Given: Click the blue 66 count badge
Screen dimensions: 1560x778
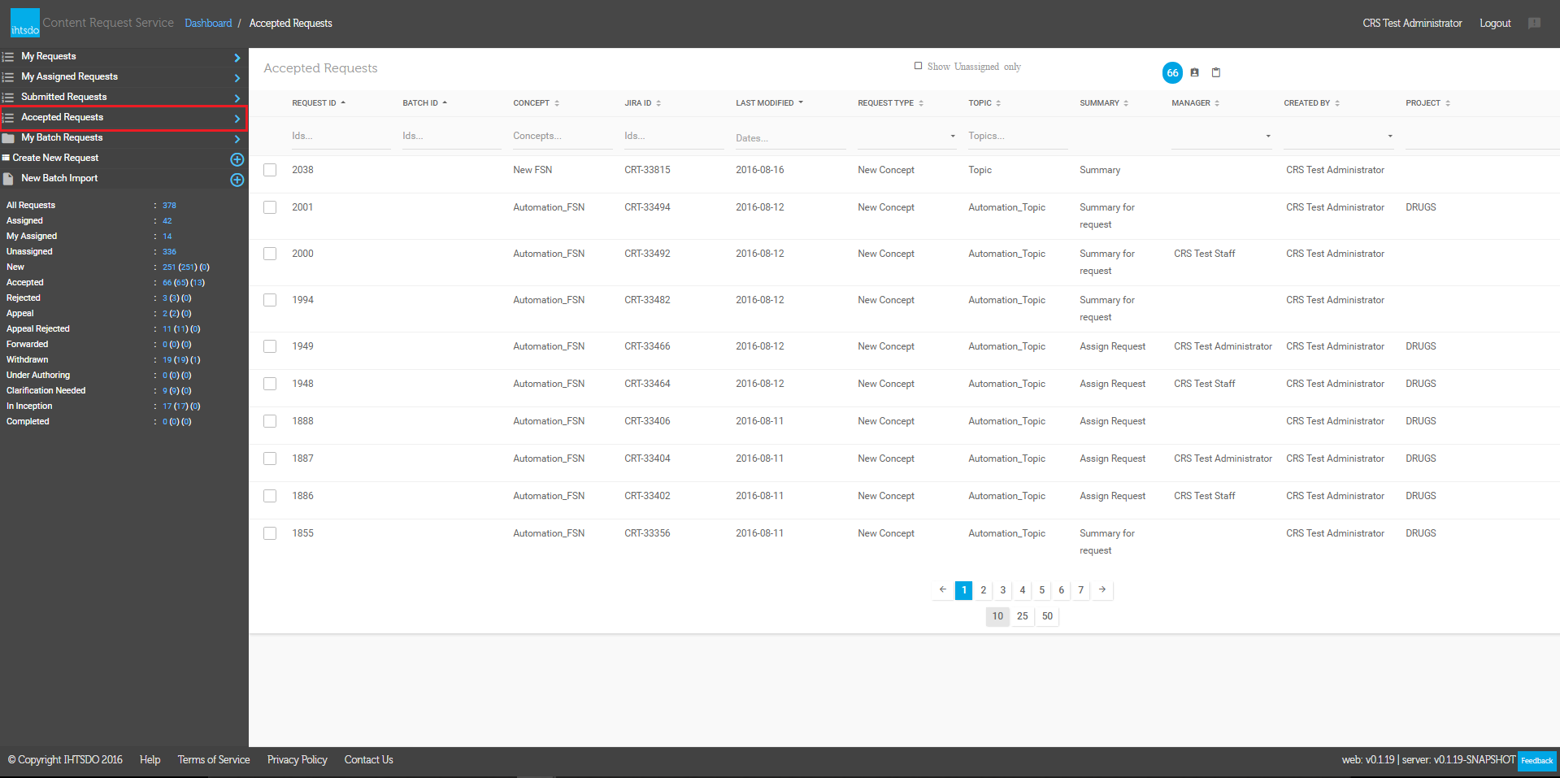Looking at the screenshot, I should click(1172, 72).
